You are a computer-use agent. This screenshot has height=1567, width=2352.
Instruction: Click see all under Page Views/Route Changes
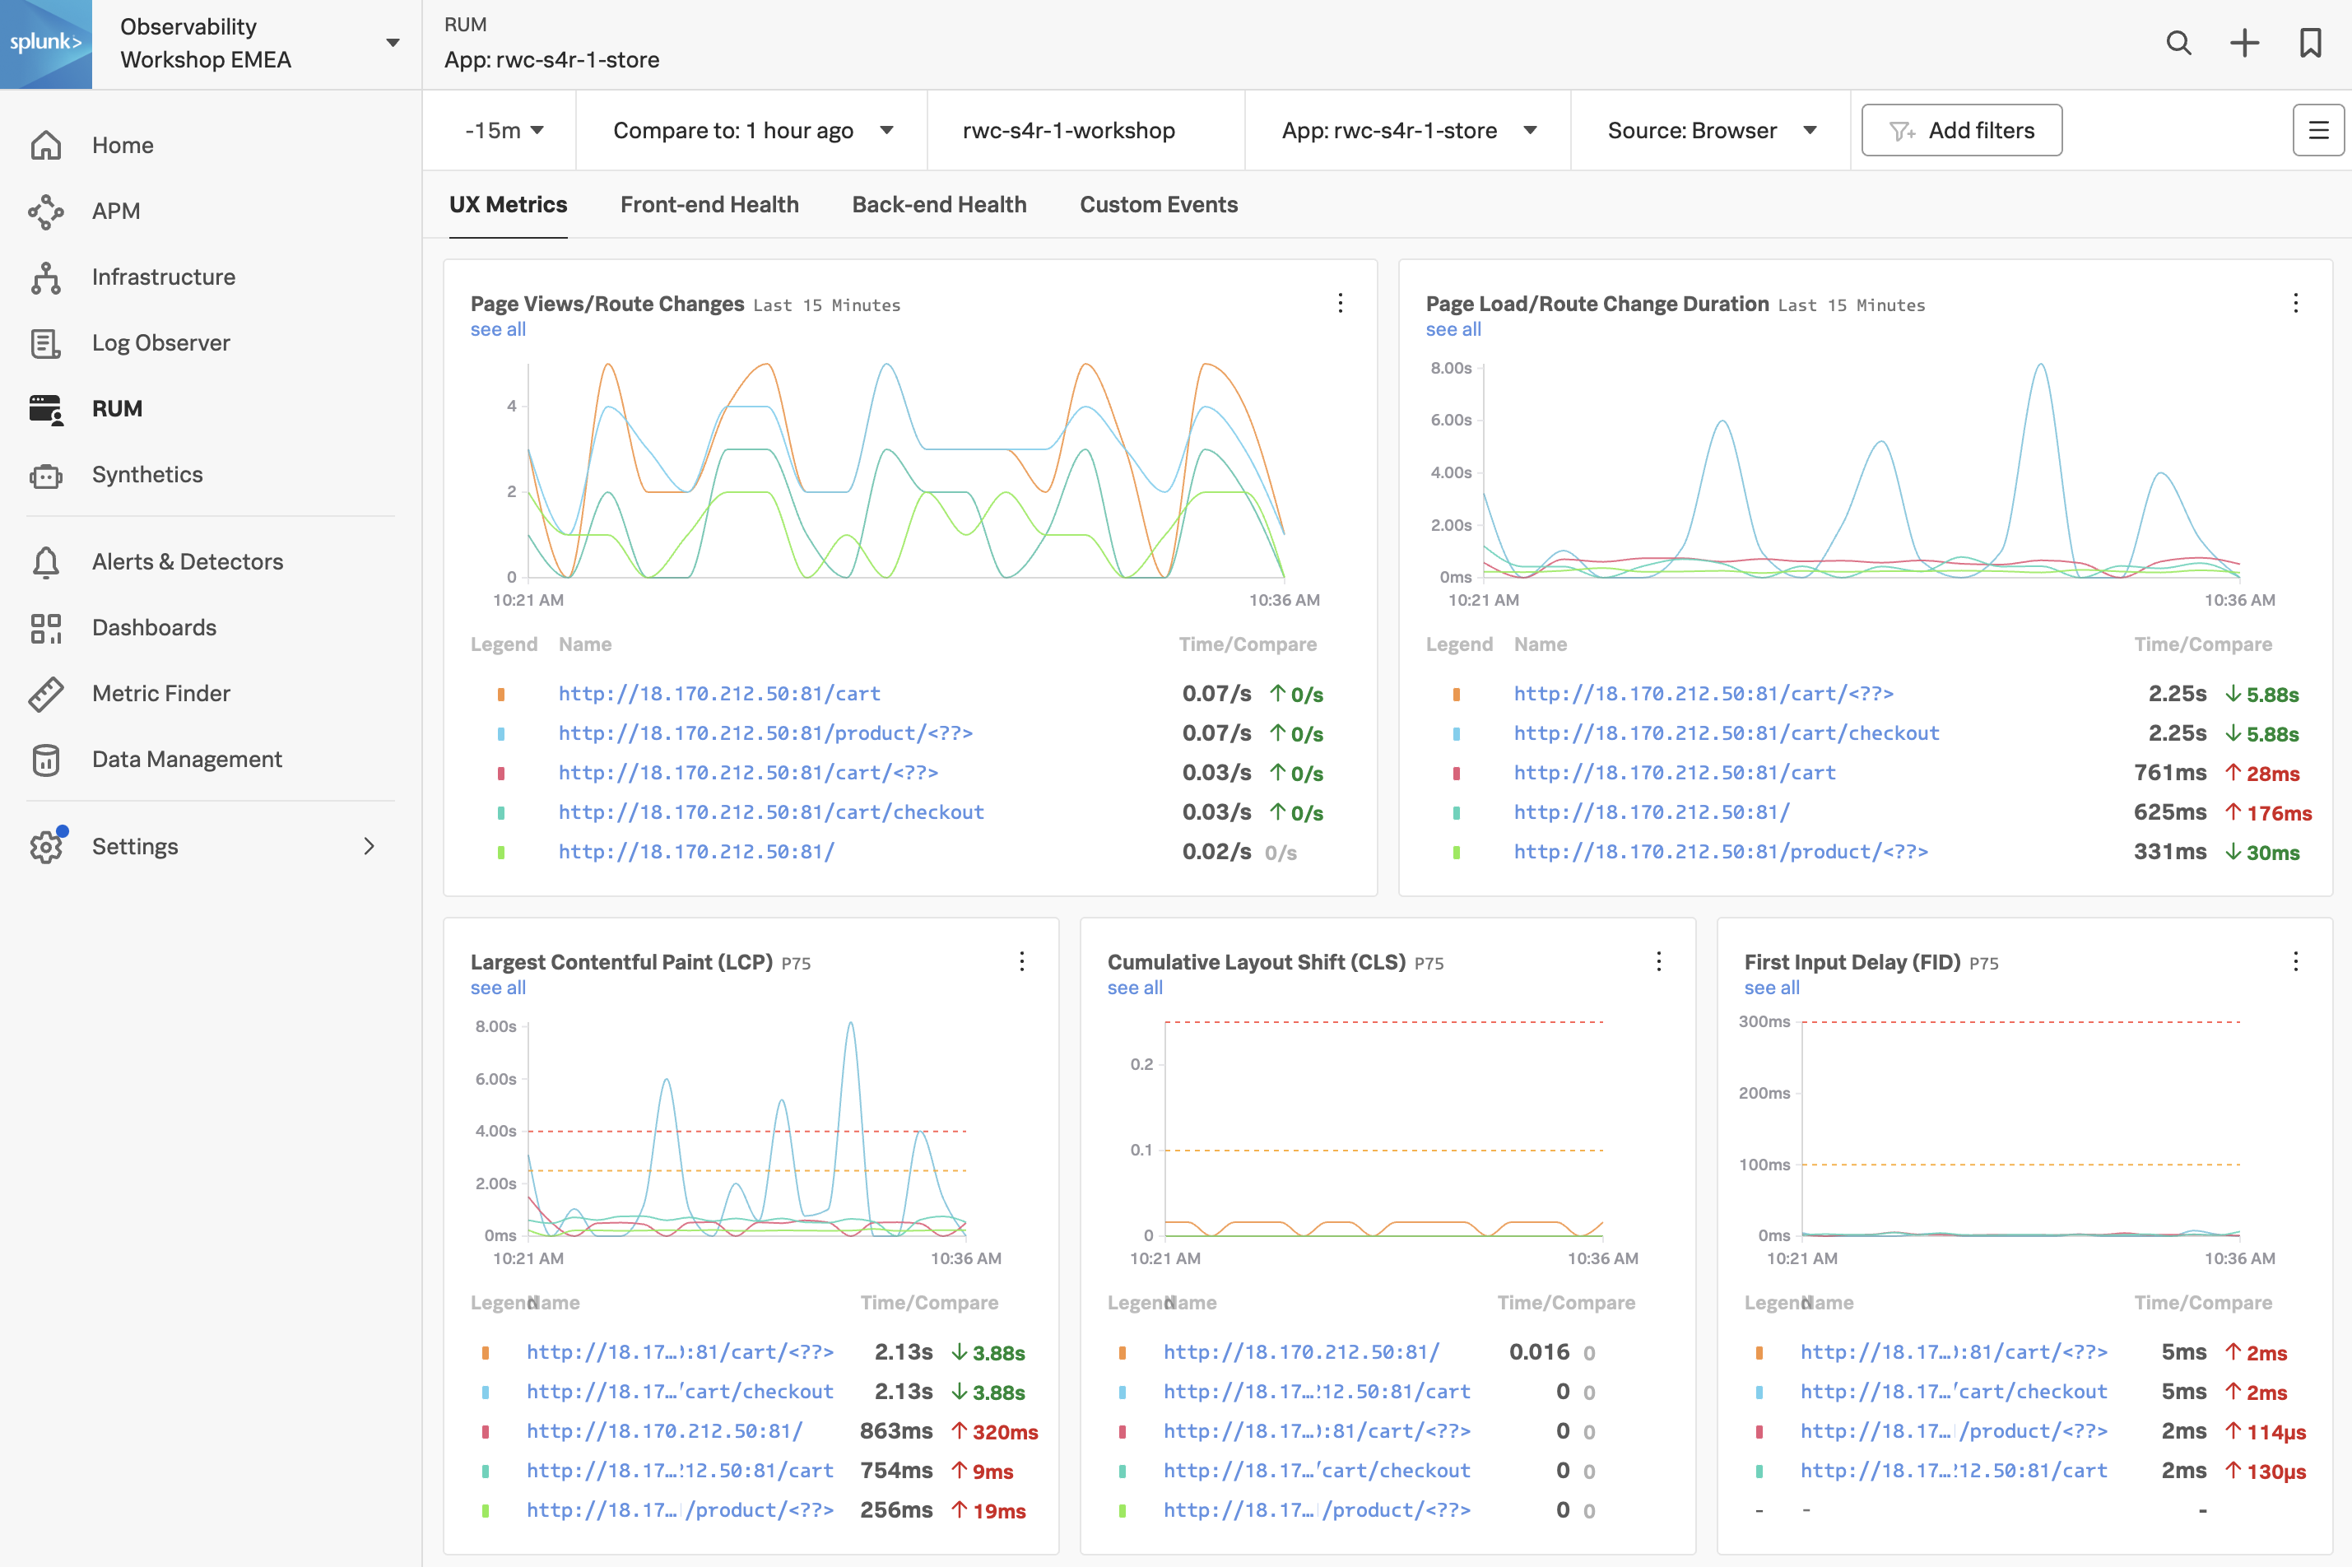point(498,329)
